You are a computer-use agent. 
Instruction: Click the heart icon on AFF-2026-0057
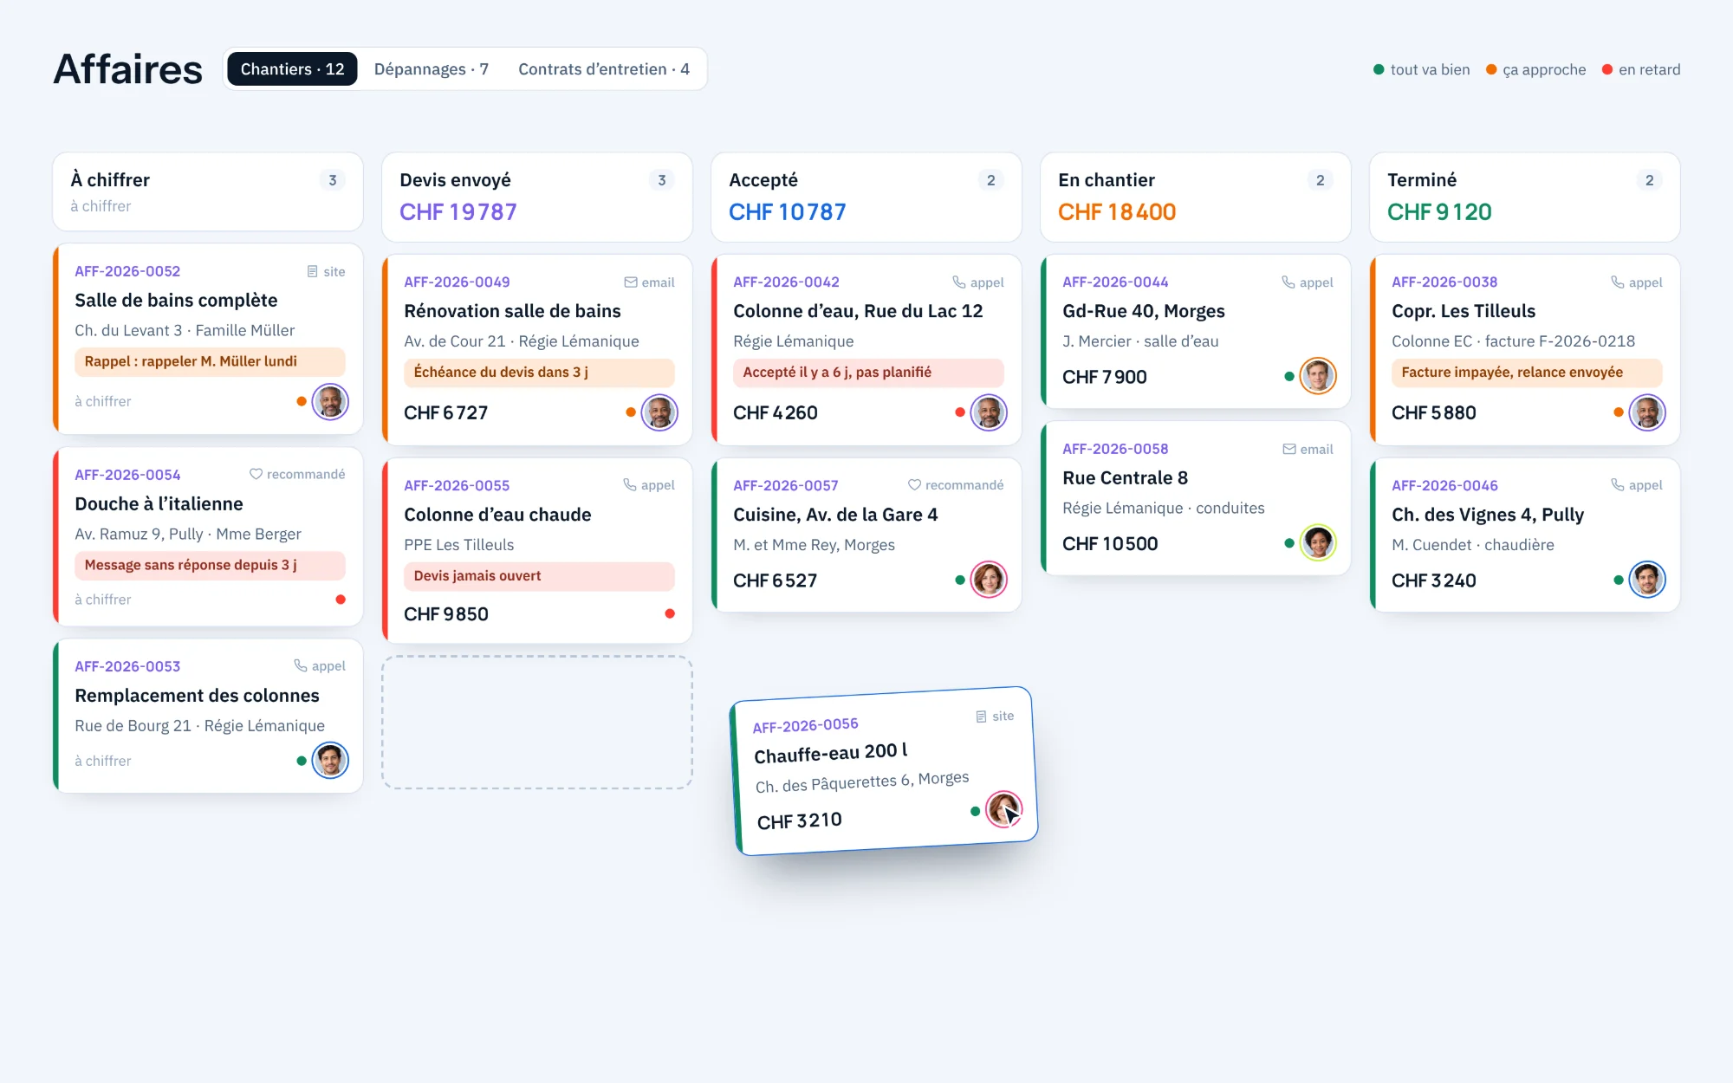click(914, 485)
